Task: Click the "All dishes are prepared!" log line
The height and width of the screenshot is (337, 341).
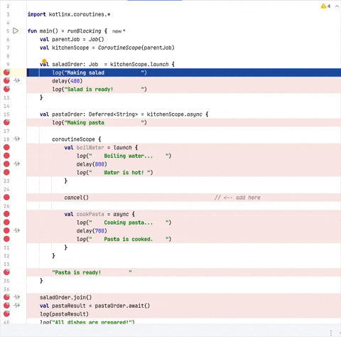Action: click(87, 322)
